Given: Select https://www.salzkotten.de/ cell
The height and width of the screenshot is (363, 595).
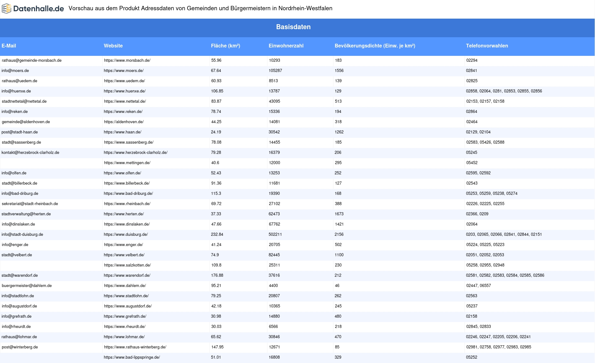Looking at the screenshot, I should coord(127,265).
